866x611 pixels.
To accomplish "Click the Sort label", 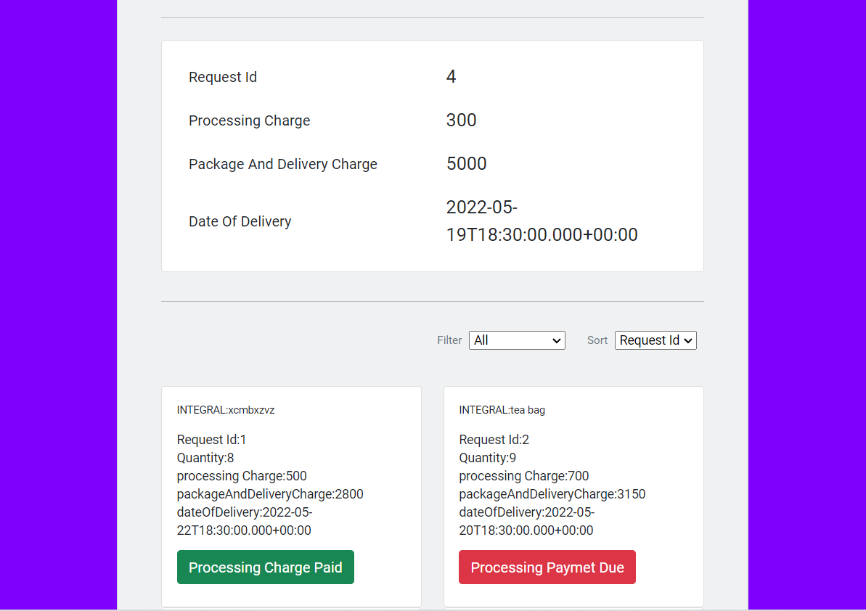I will coord(597,340).
